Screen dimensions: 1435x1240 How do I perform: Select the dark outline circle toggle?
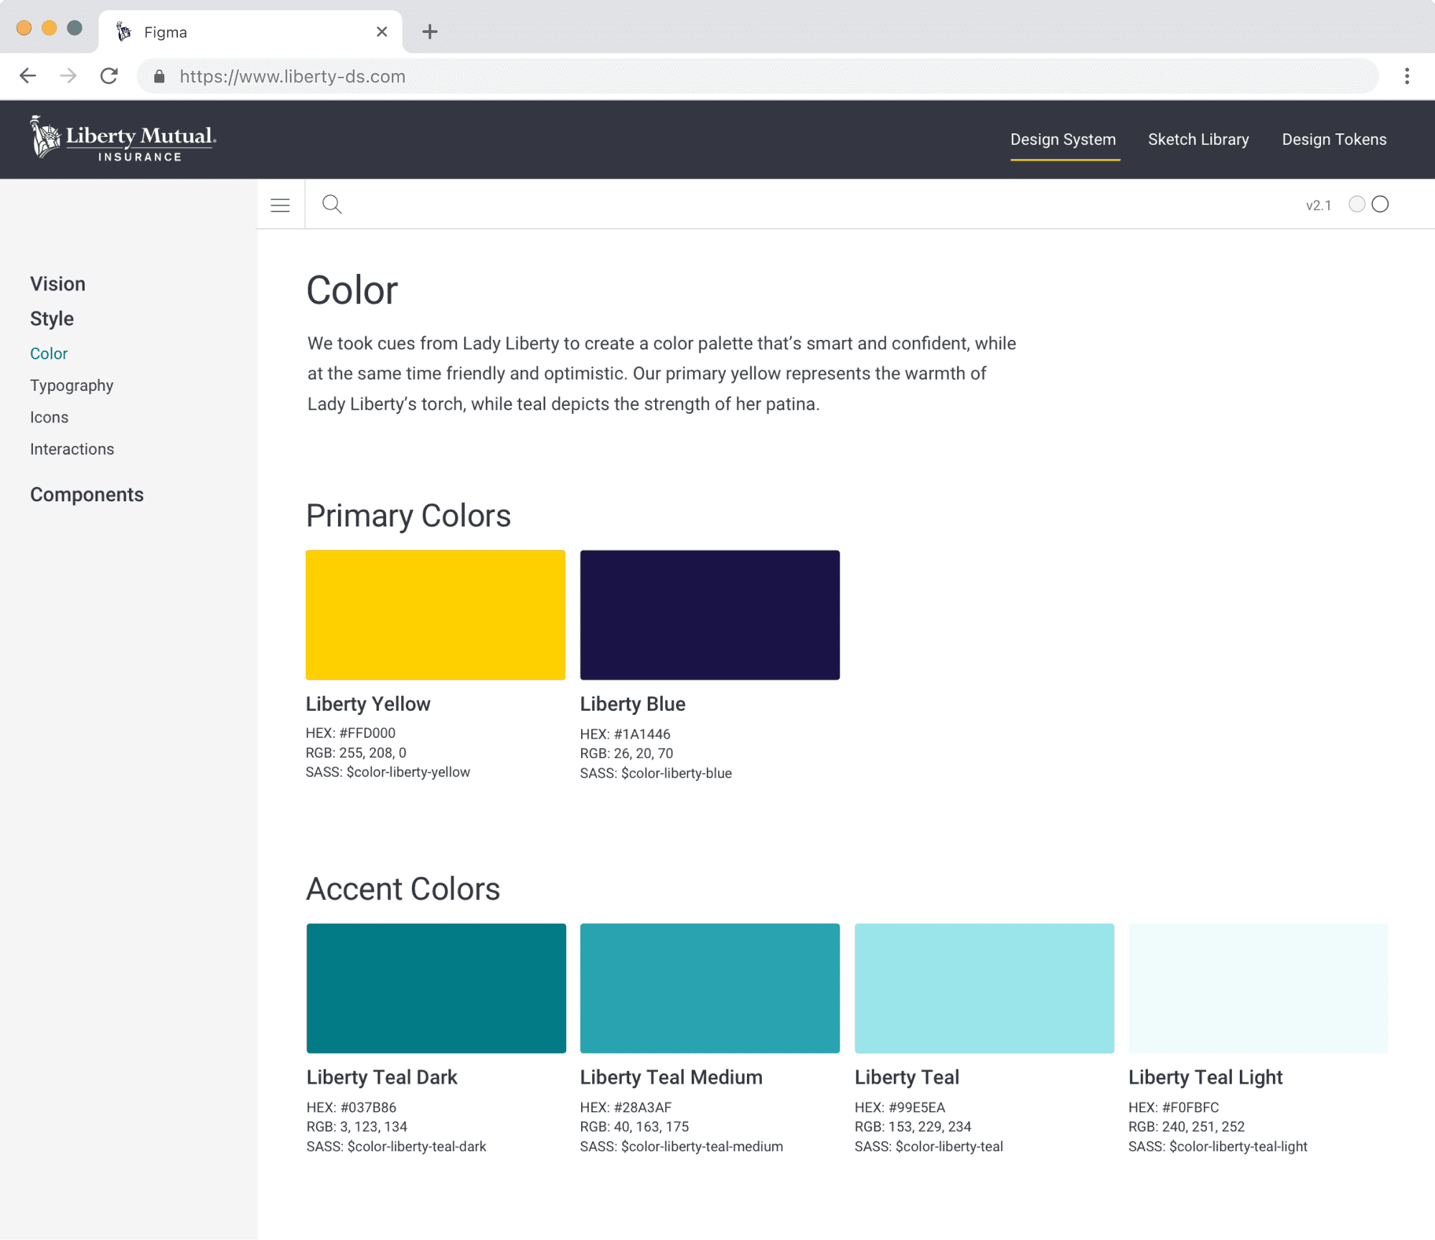pos(1380,204)
